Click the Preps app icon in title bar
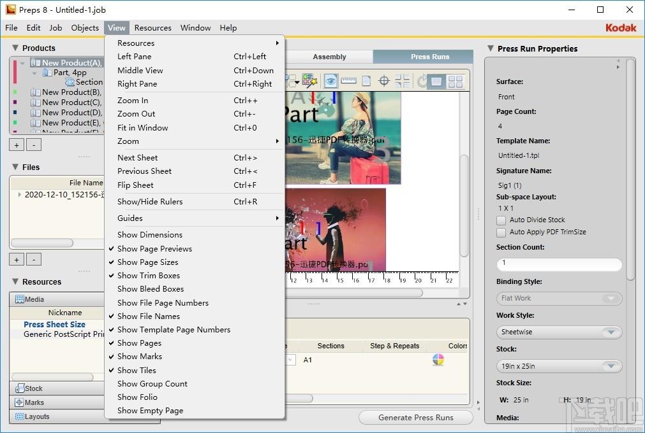Viewport: 645px width, 433px height. (x=11, y=10)
